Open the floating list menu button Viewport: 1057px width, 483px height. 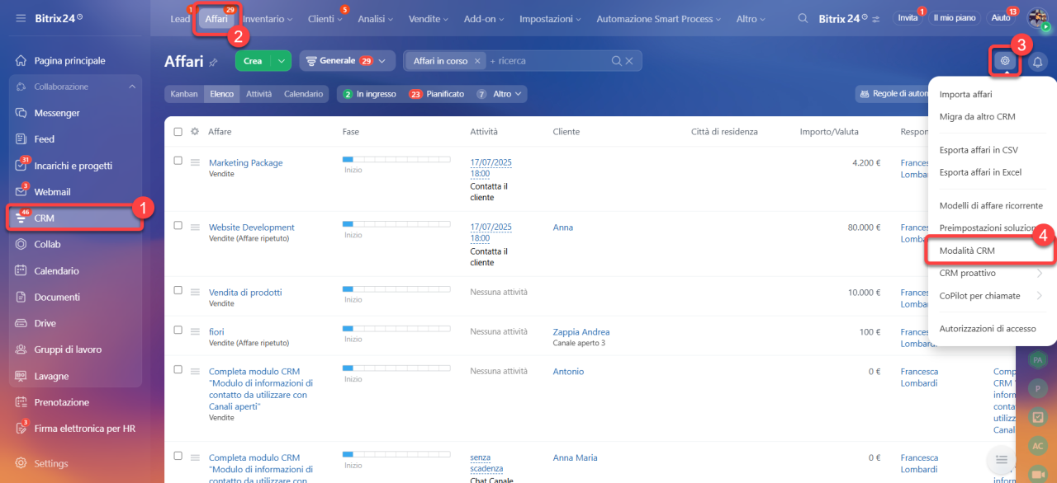pos(1001,458)
